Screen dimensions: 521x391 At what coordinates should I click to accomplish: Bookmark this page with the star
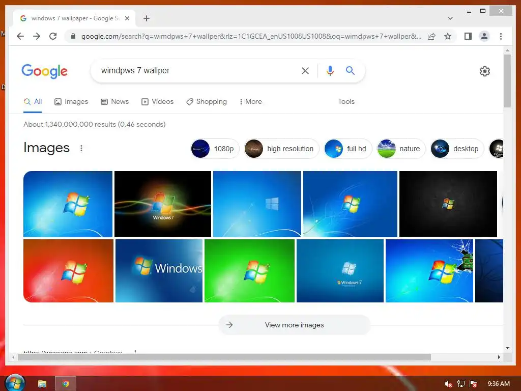448,36
